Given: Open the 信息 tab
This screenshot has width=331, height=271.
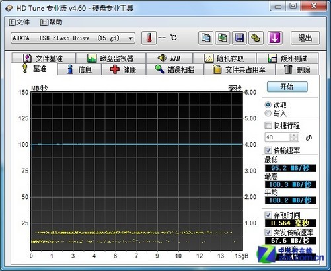Looking at the screenshot, I should click(79, 69).
